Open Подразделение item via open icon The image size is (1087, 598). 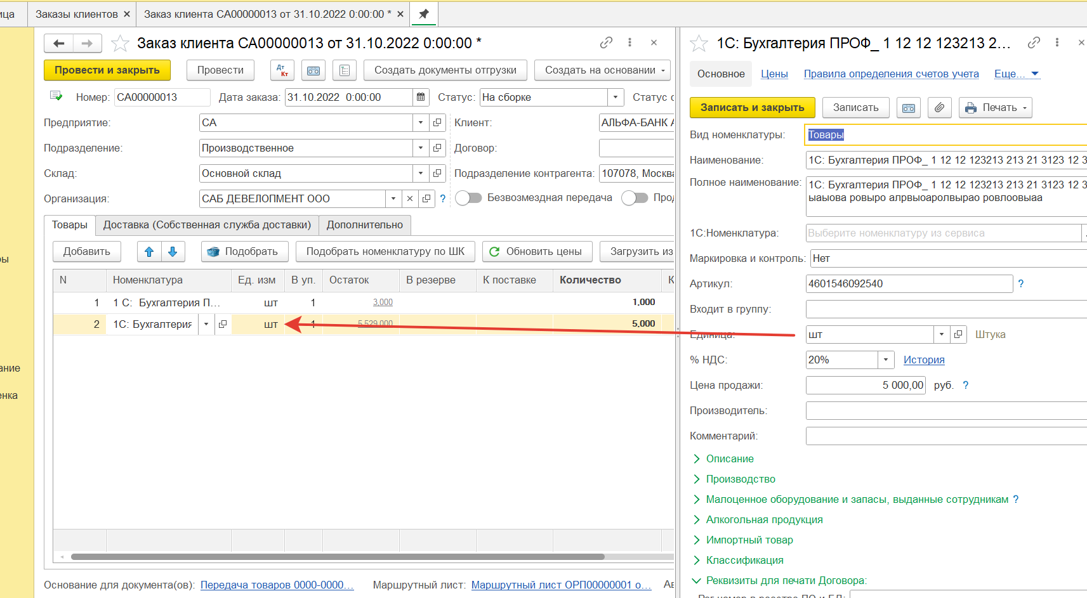click(x=437, y=148)
